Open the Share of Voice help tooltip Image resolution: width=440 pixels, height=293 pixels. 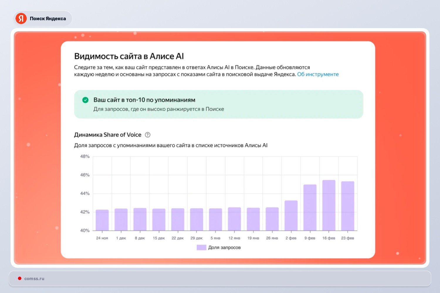(148, 135)
